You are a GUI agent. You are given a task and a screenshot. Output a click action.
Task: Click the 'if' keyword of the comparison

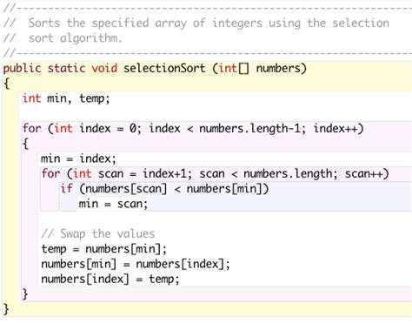click(x=66, y=189)
